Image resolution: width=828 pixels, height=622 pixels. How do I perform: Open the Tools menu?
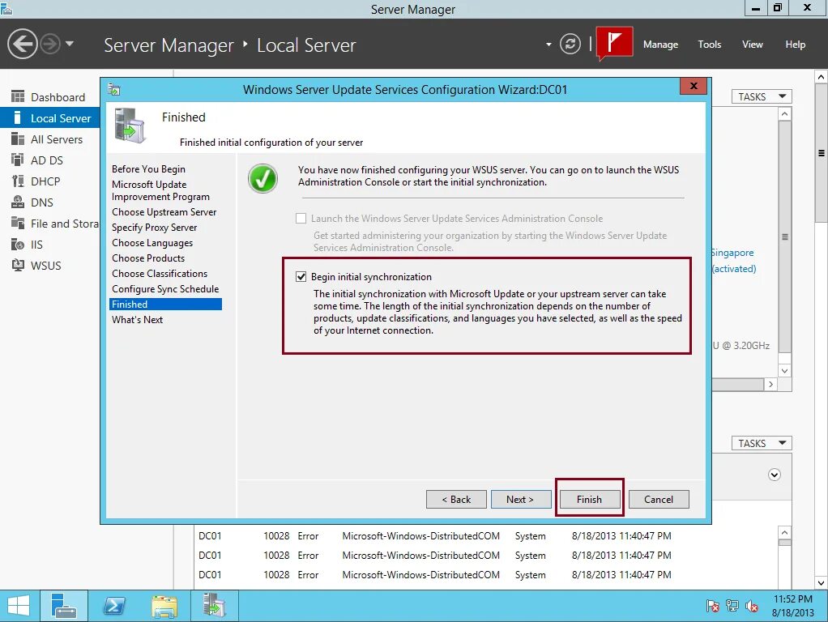pyautogui.click(x=709, y=45)
